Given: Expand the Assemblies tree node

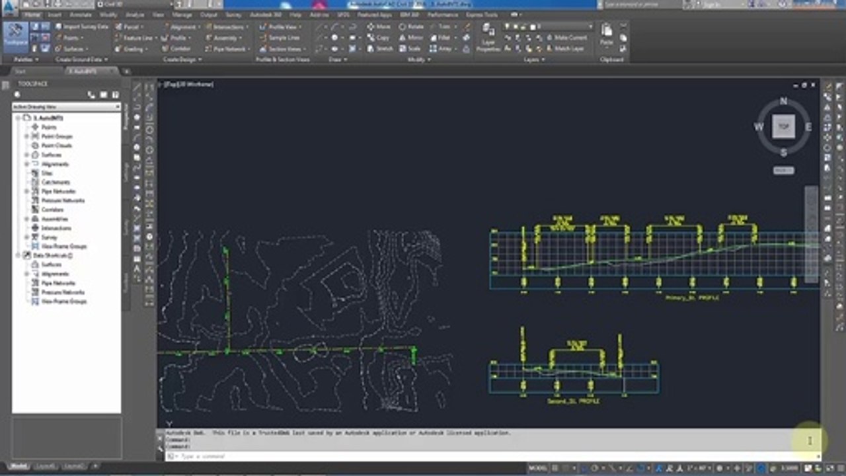Looking at the screenshot, I should pos(27,219).
